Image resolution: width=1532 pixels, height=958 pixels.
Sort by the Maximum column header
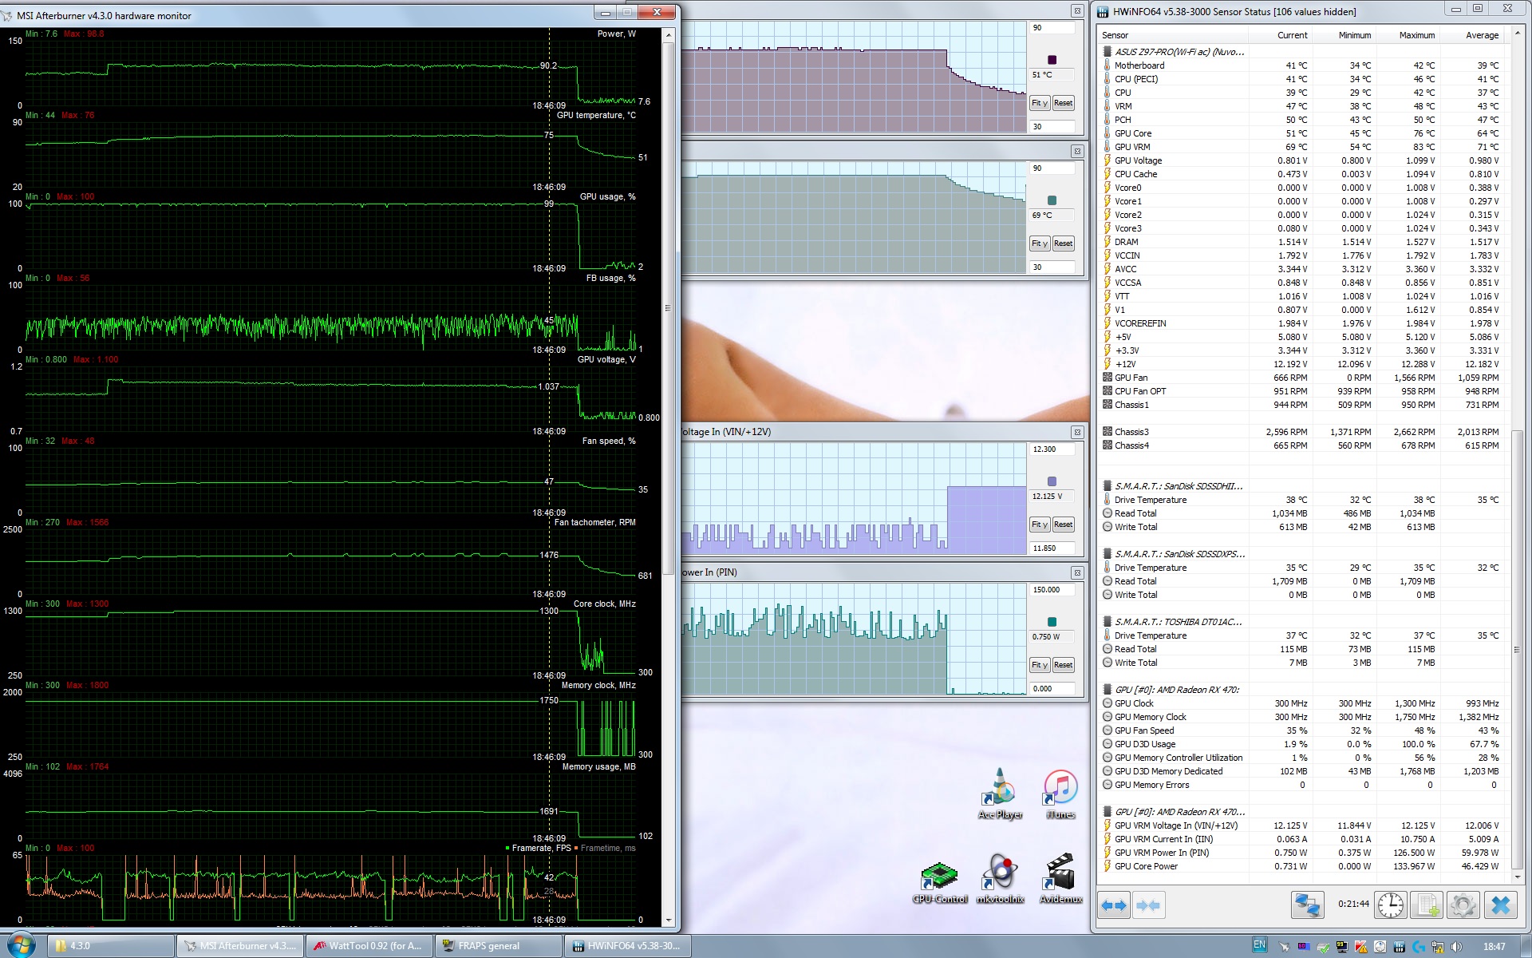tap(1416, 35)
